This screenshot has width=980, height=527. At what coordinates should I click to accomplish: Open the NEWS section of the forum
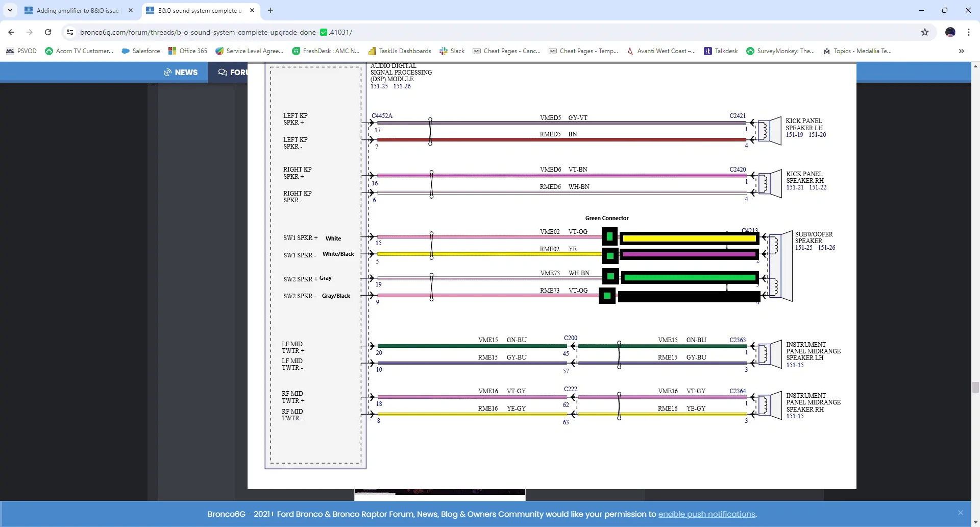tap(181, 73)
